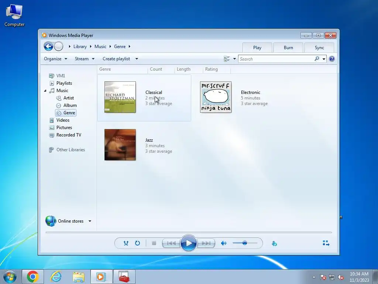Screen dimensions: 378x284
Task: Select Music in the sidebar
Action: pos(59,91)
